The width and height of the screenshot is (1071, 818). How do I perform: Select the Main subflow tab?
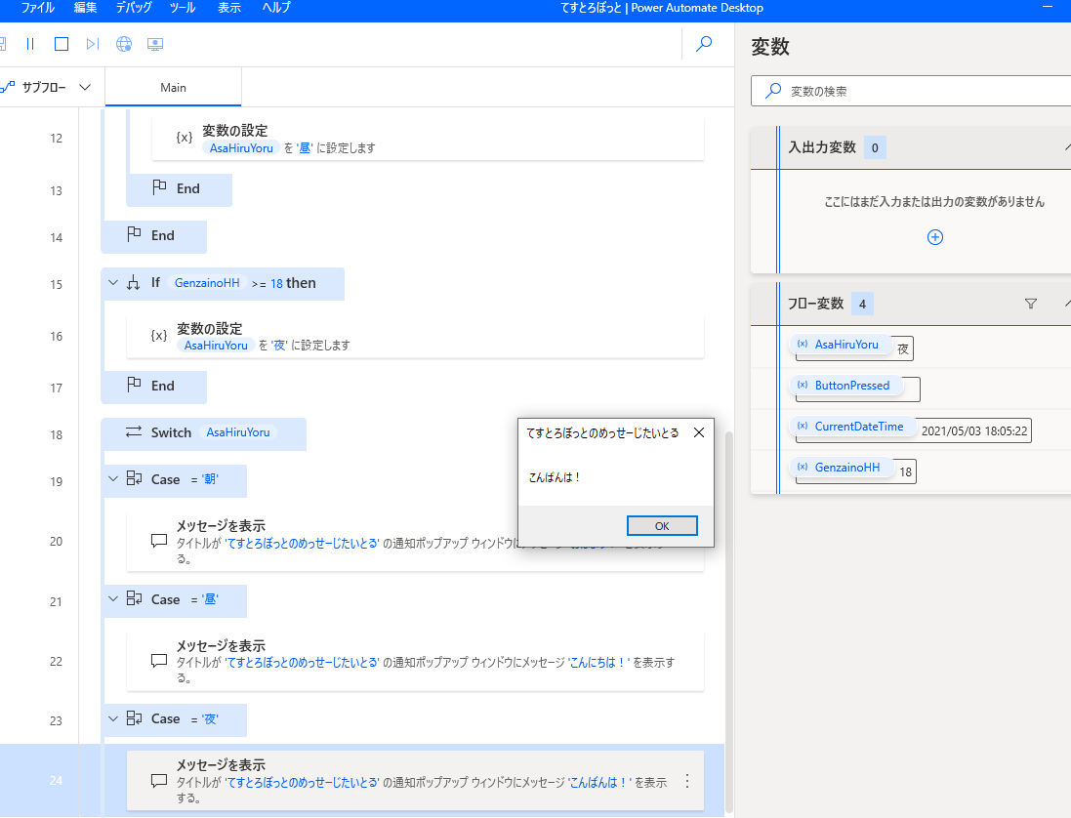173,88
